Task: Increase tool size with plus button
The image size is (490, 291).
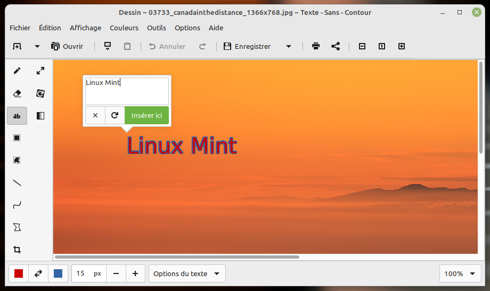Action: (x=135, y=273)
